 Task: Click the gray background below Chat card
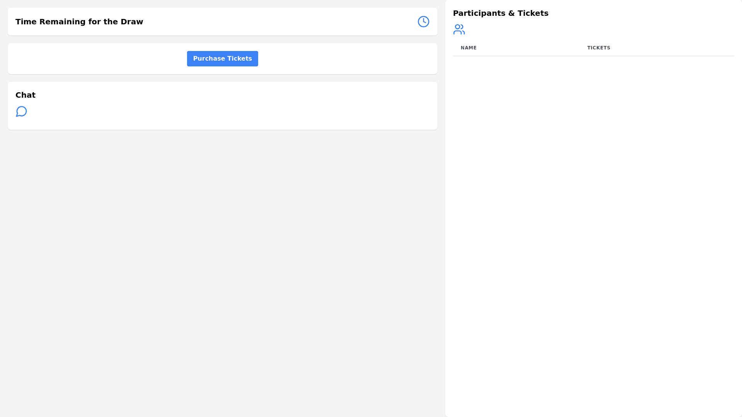click(222, 270)
